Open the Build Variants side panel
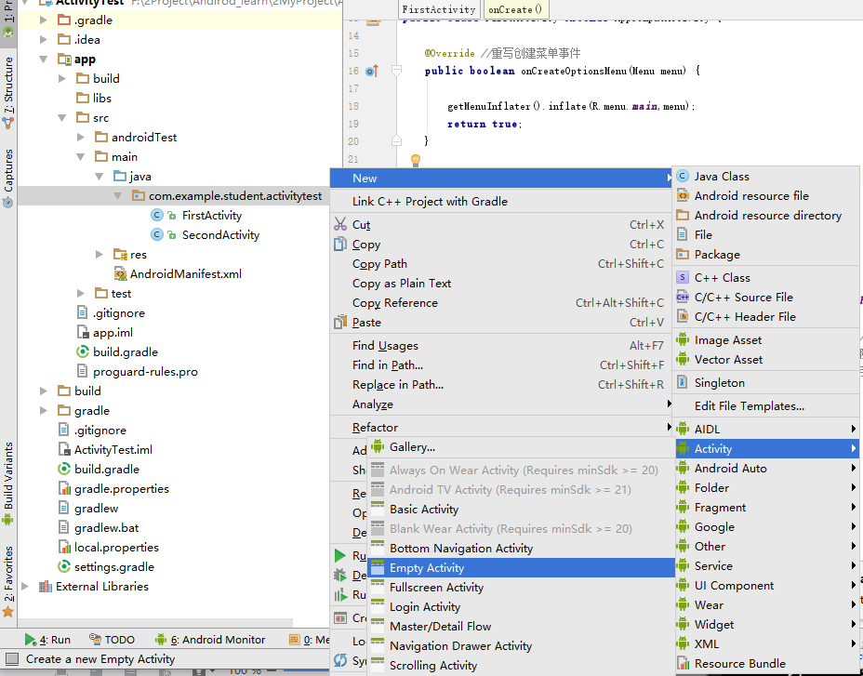 click(x=8, y=475)
